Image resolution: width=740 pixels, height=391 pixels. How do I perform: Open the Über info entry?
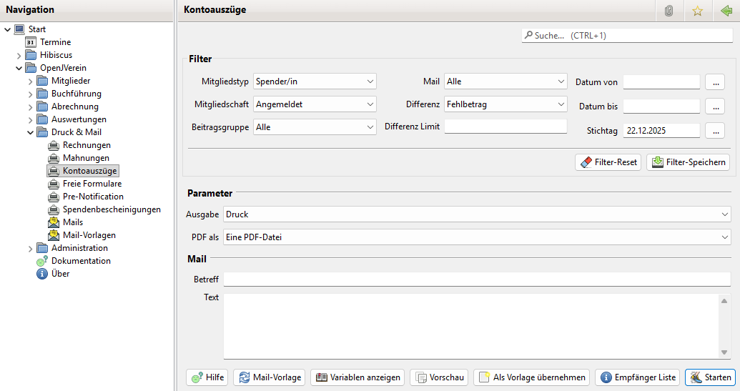(x=60, y=274)
